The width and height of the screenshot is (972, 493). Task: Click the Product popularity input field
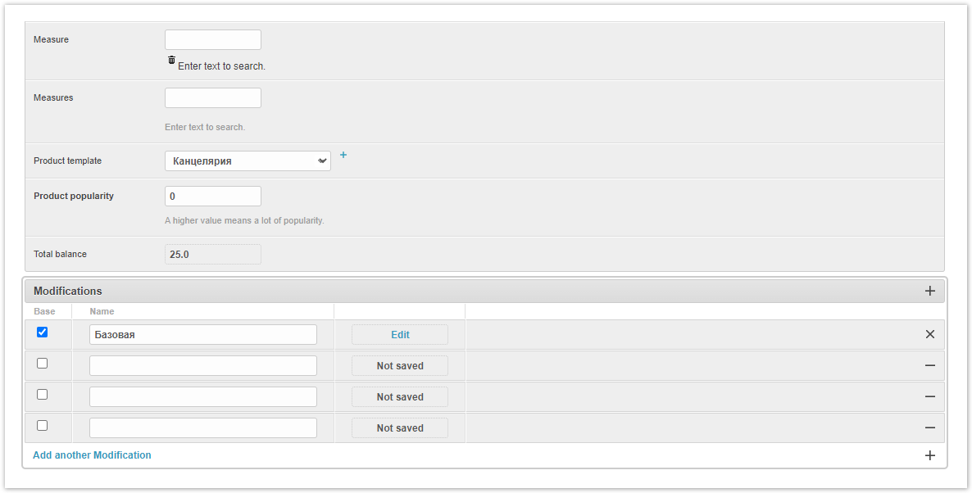tap(213, 197)
